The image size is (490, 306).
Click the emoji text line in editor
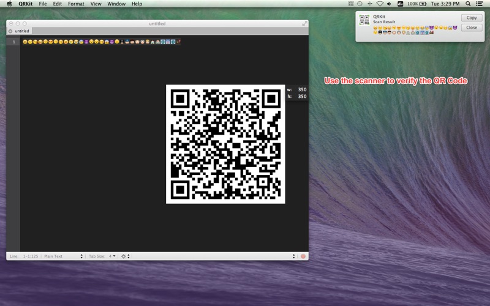[102, 42]
